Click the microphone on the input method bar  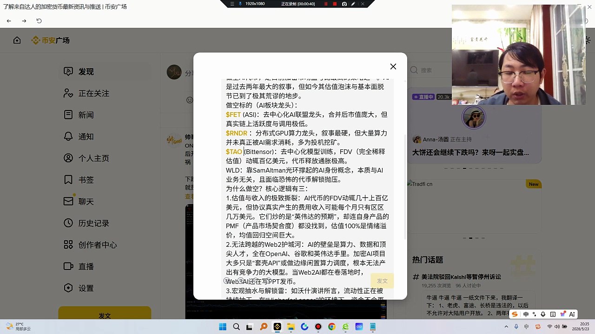(x=543, y=314)
